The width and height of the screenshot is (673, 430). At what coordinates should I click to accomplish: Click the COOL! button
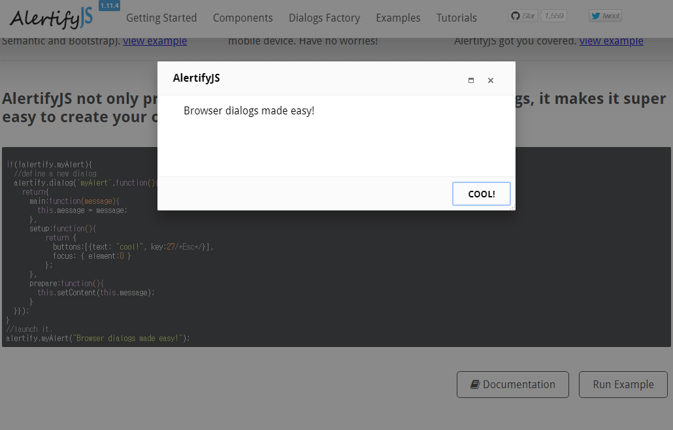point(481,194)
